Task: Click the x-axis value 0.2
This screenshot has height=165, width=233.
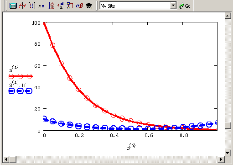Action: (x=79, y=135)
